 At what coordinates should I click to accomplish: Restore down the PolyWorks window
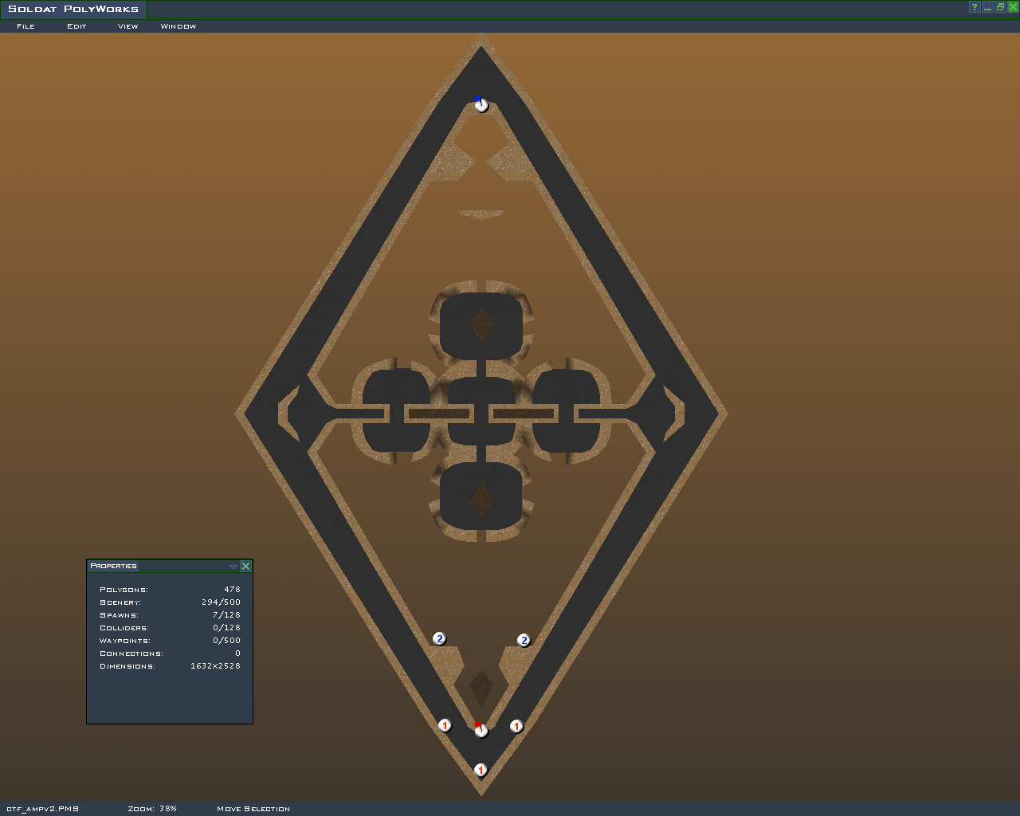pos(1000,8)
